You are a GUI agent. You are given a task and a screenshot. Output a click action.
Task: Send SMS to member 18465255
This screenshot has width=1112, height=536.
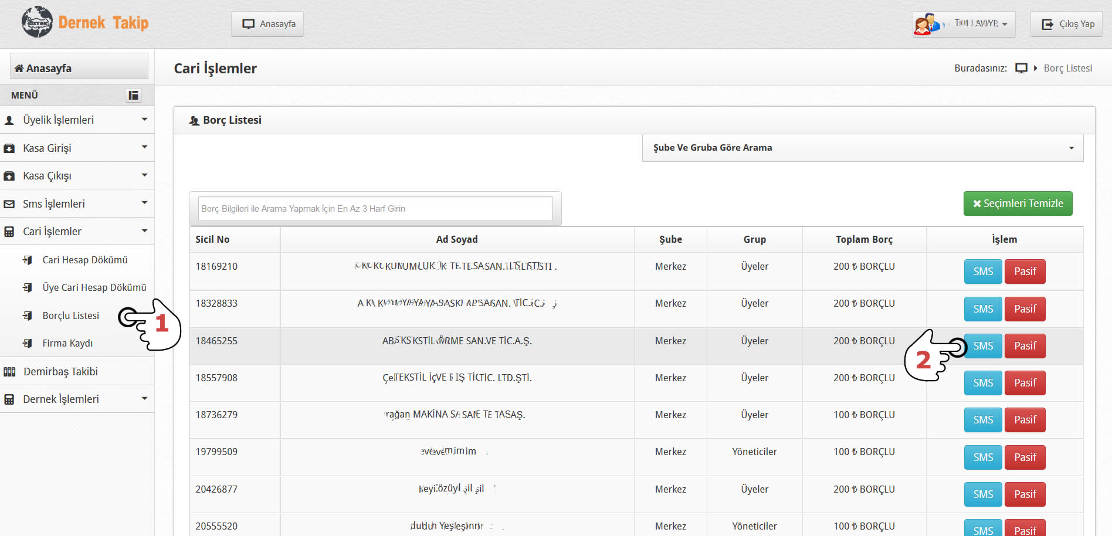(x=983, y=346)
